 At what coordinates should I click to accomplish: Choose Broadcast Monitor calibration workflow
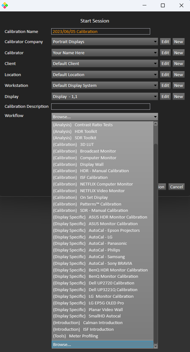pyautogui.click(x=102, y=151)
